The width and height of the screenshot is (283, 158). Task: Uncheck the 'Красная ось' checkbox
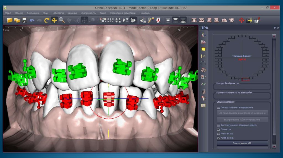click(x=219, y=138)
